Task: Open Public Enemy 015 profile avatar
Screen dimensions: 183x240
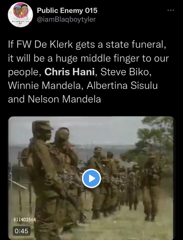Action: click(20, 15)
